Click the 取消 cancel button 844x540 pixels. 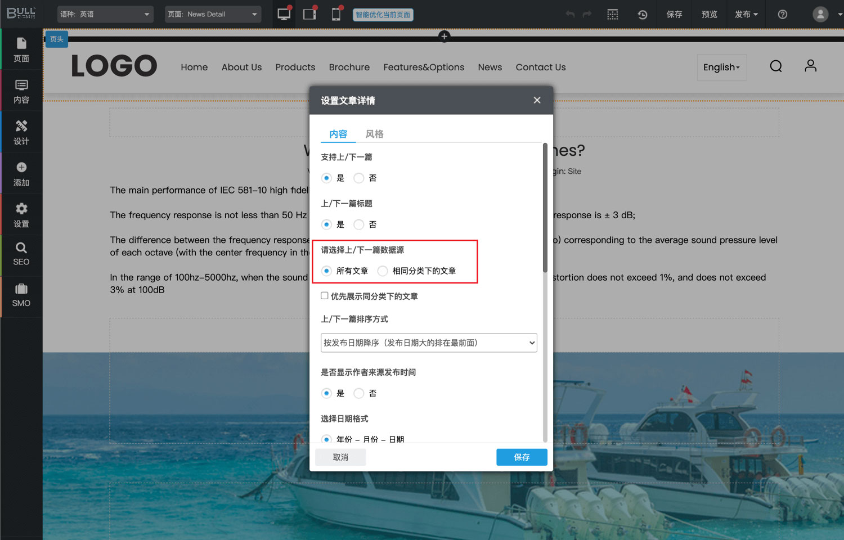(340, 457)
